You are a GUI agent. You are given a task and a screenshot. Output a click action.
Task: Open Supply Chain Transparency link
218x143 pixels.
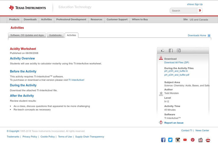pos(90,137)
